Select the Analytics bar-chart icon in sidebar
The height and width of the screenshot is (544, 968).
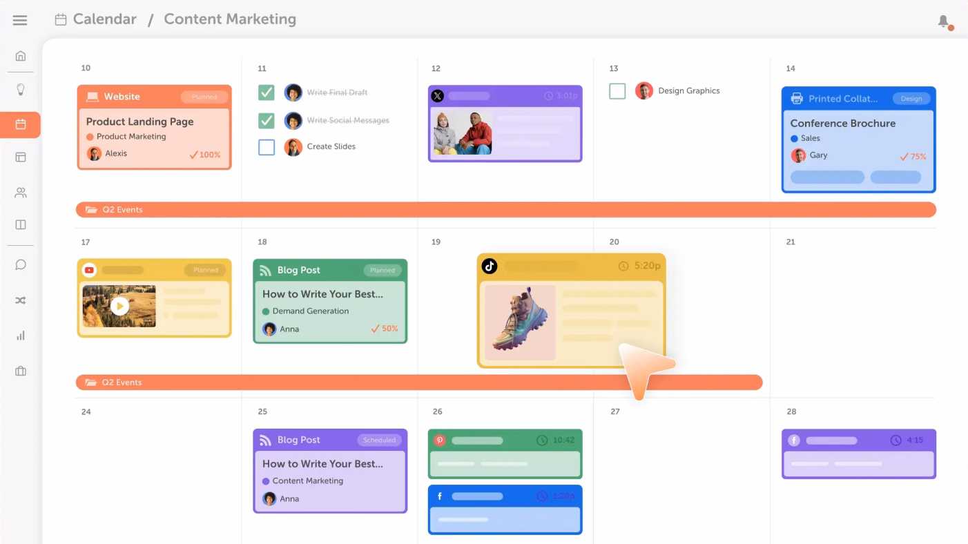[20, 336]
